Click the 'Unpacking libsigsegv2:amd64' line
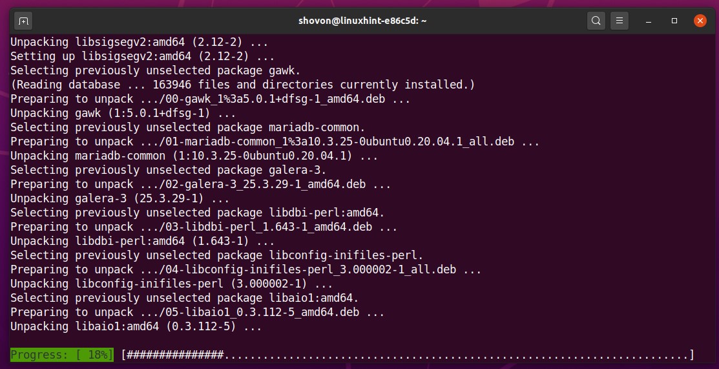719x369 pixels. (x=140, y=42)
